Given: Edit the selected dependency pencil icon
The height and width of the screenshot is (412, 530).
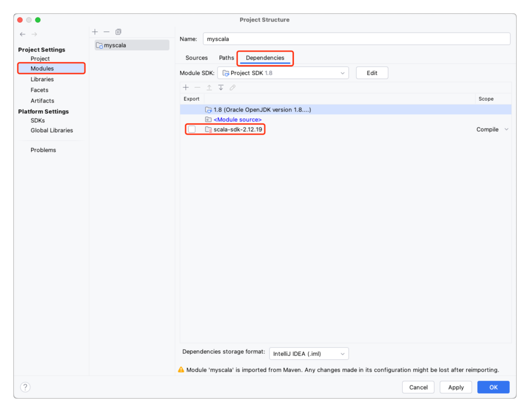Looking at the screenshot, I should (233, 88).
